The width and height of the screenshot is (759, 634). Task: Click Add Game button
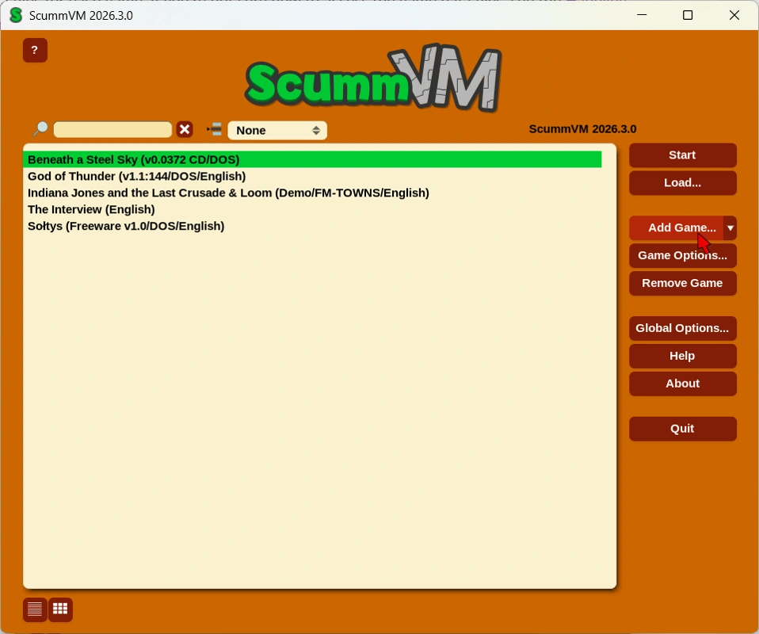[677, 227]
